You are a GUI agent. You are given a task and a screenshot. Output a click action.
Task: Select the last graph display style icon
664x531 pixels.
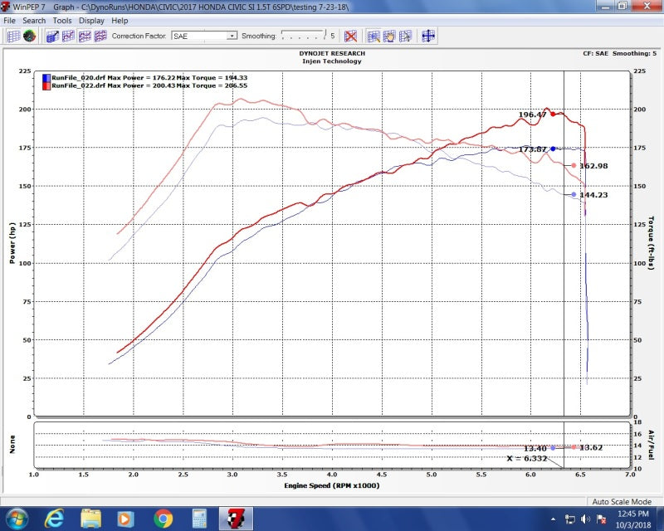[x=102, y=35]
